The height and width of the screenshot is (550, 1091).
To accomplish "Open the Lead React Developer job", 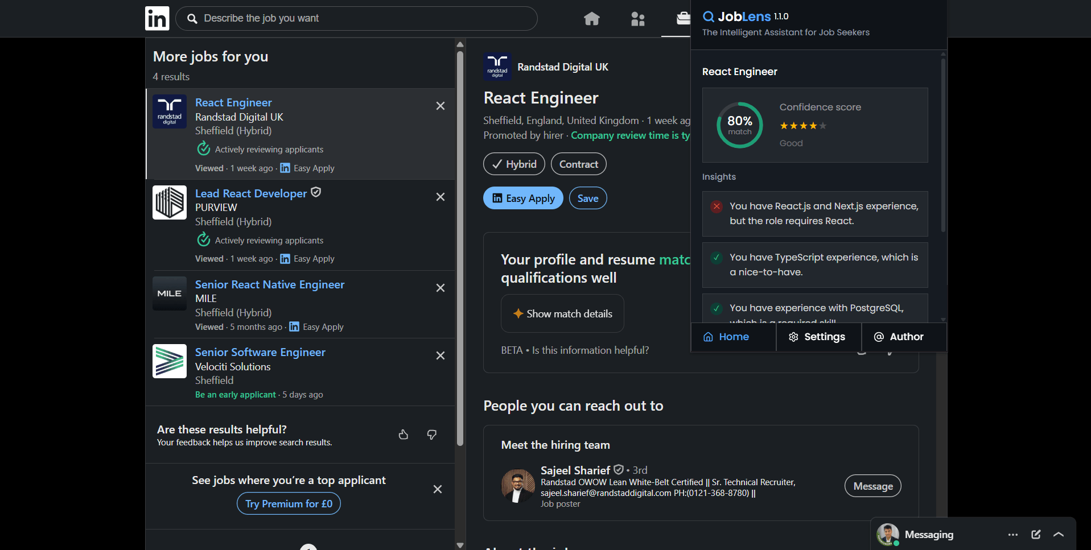I will point(251,193).
